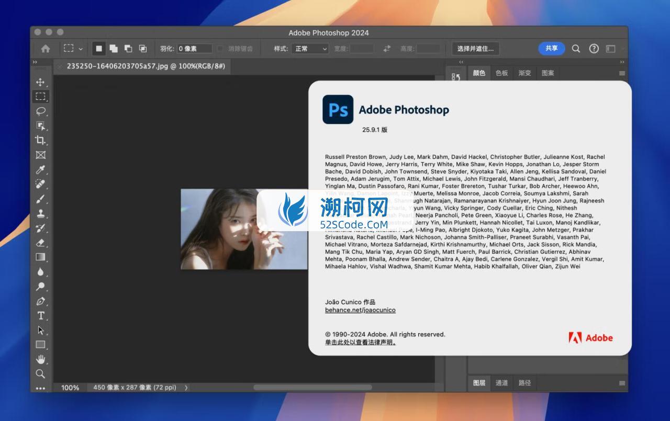Select the Path Selection tool
This screenshot has width=670, height=421.
[40, 330]
